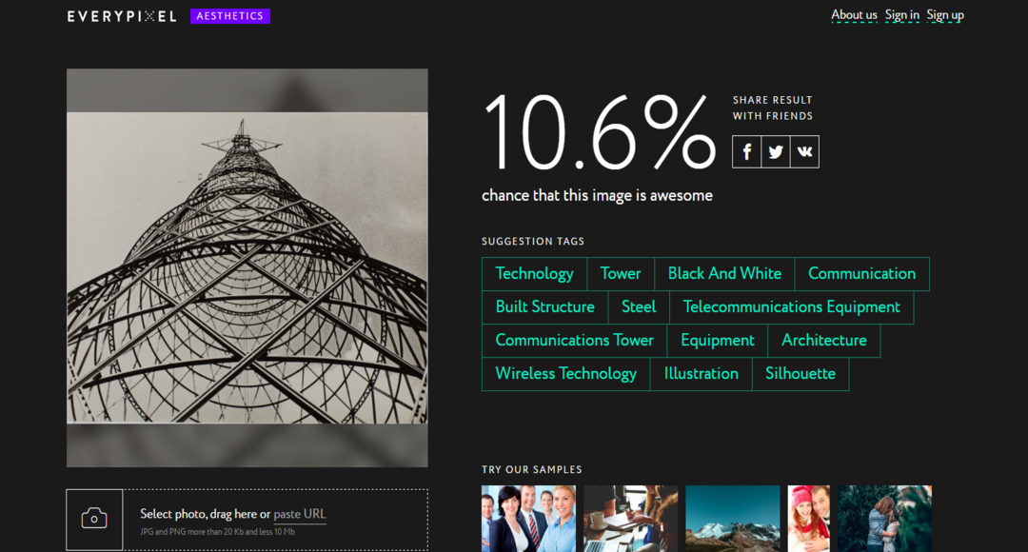Go to Sign in
The width and height of the screenshot is (1028, 552).
coord(901,15)
